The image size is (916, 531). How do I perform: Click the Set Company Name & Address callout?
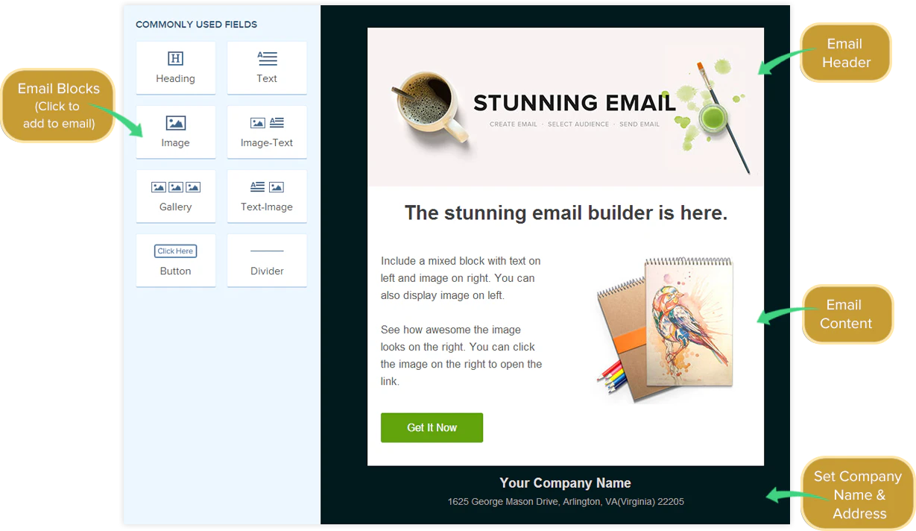click(x=858, y=494)
